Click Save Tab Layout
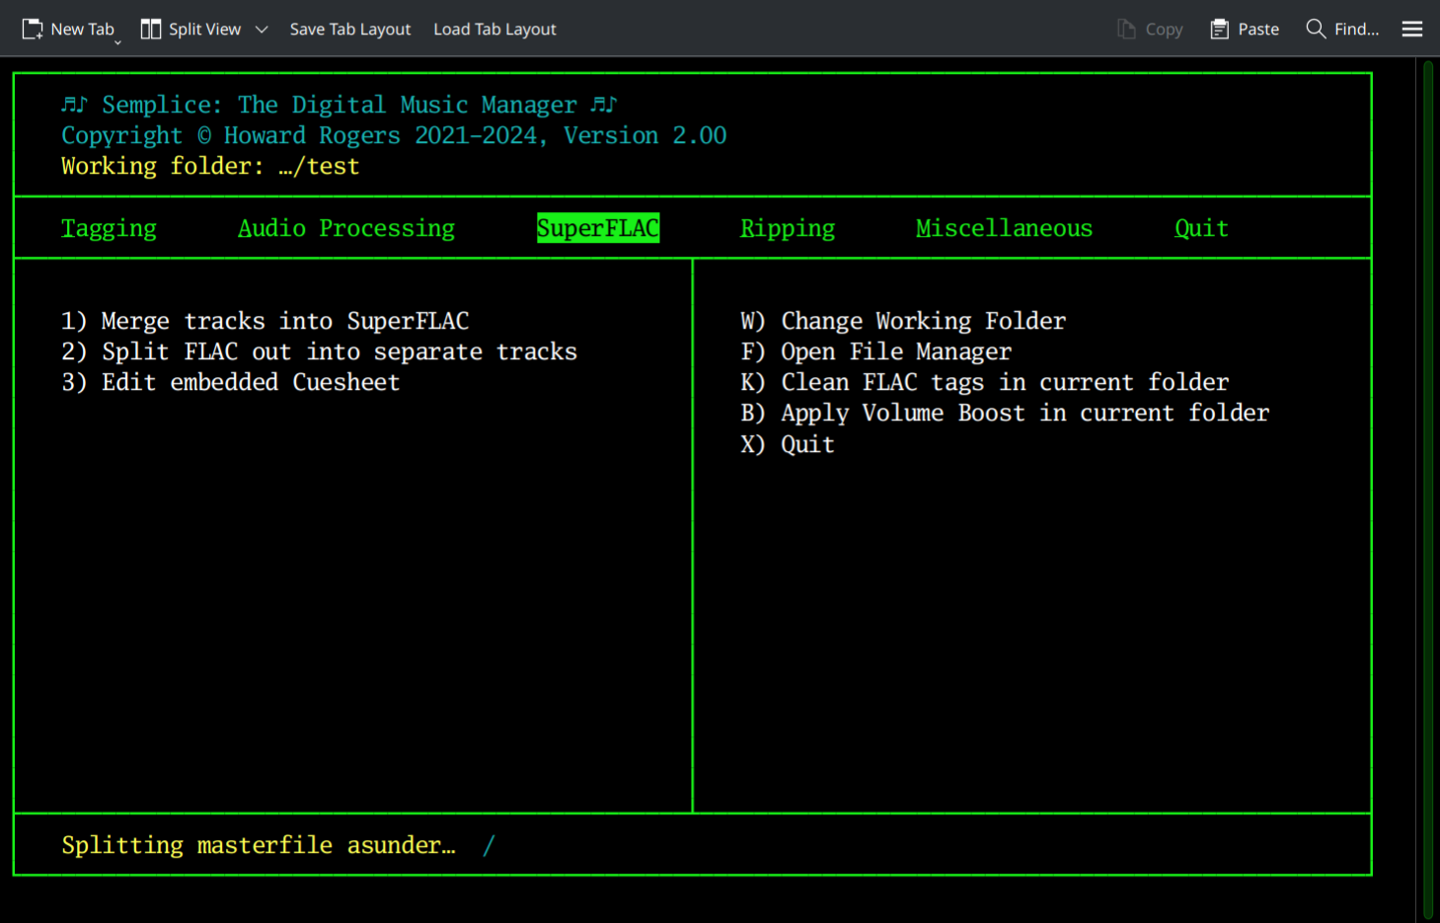This screenshot has width=1440, height=923. tap(350, 29)
